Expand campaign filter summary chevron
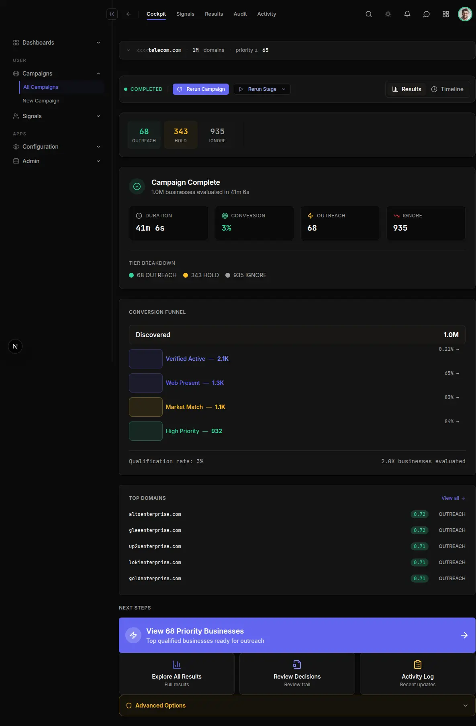Image resolution: width=476 pixels, height=726 pixels. 129,50
